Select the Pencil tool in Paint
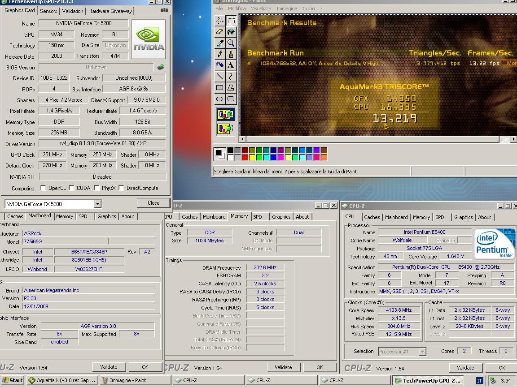 [220, 54]
